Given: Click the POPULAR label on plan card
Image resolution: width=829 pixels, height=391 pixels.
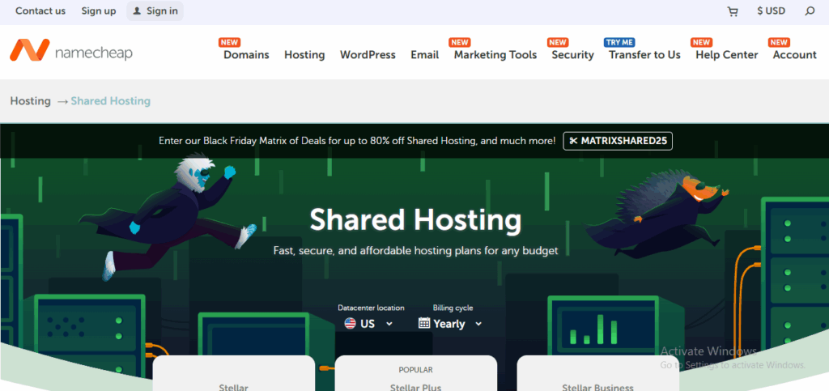Looking at the screenshot, I should point(415,371).
